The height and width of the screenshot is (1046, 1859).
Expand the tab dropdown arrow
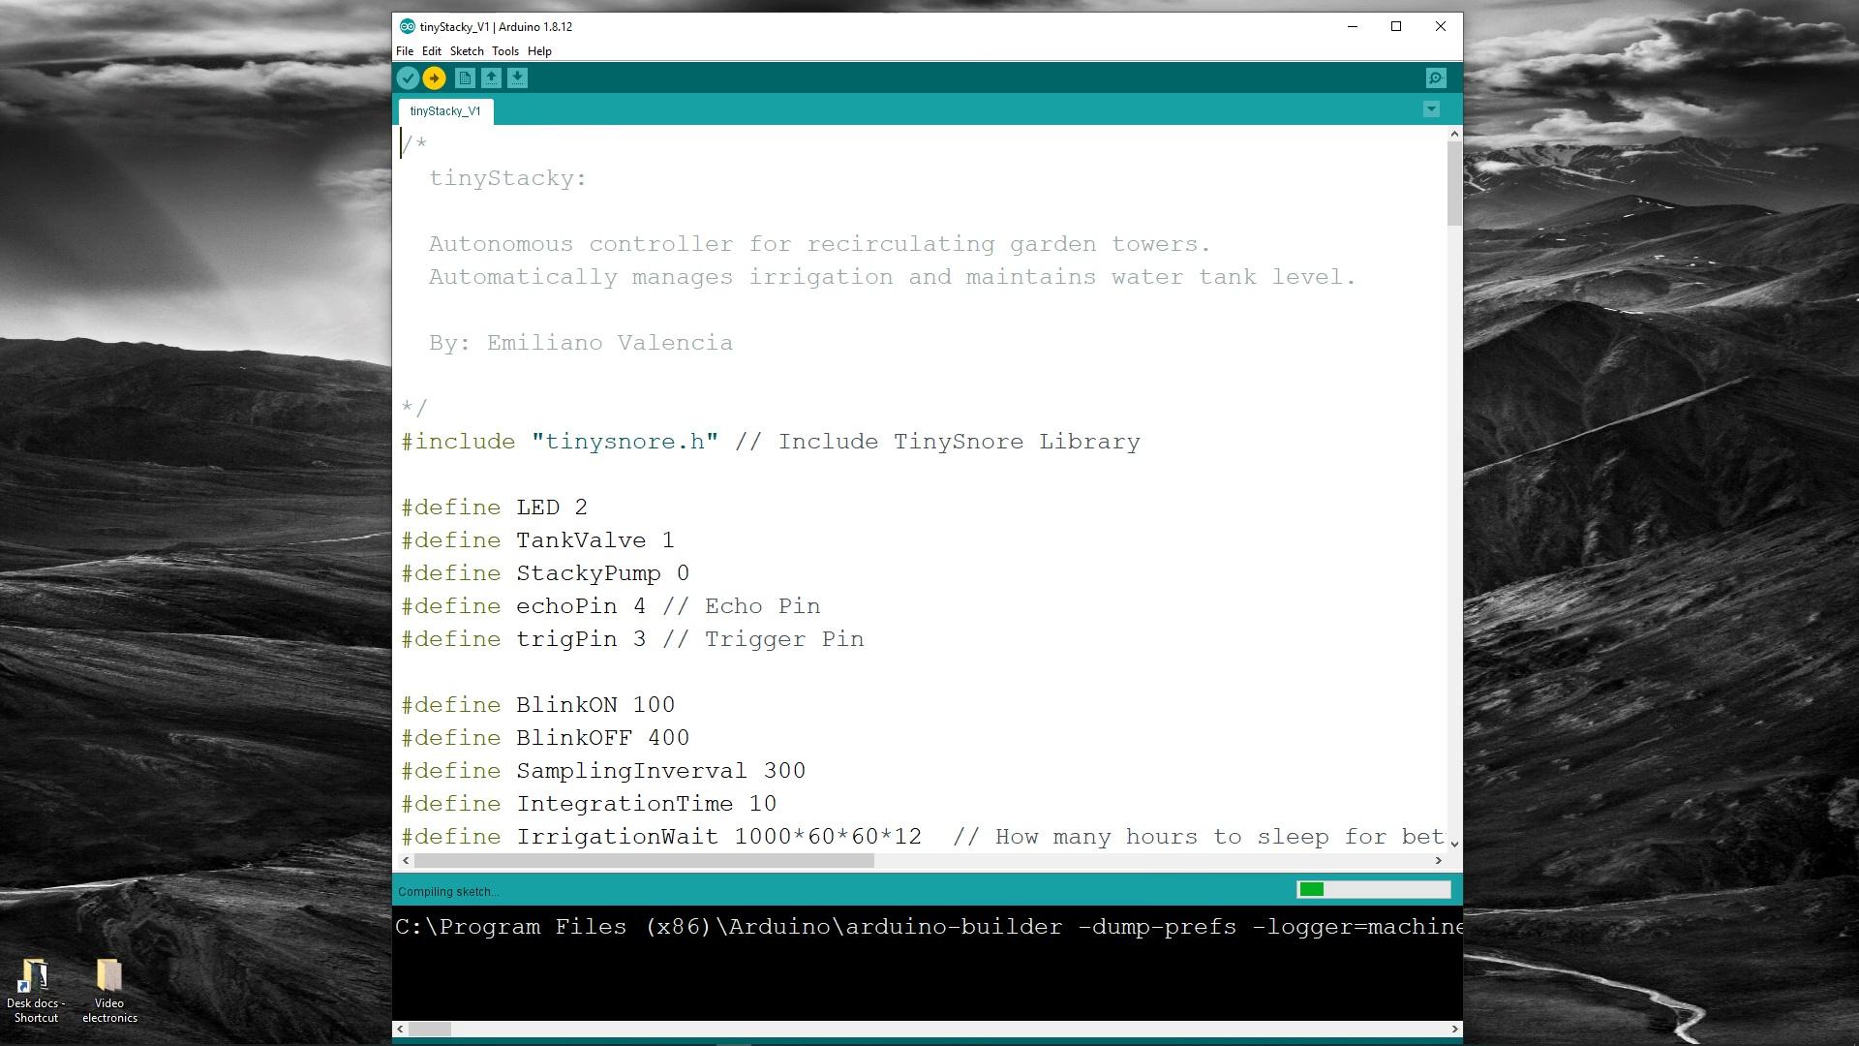point(1431,109)
